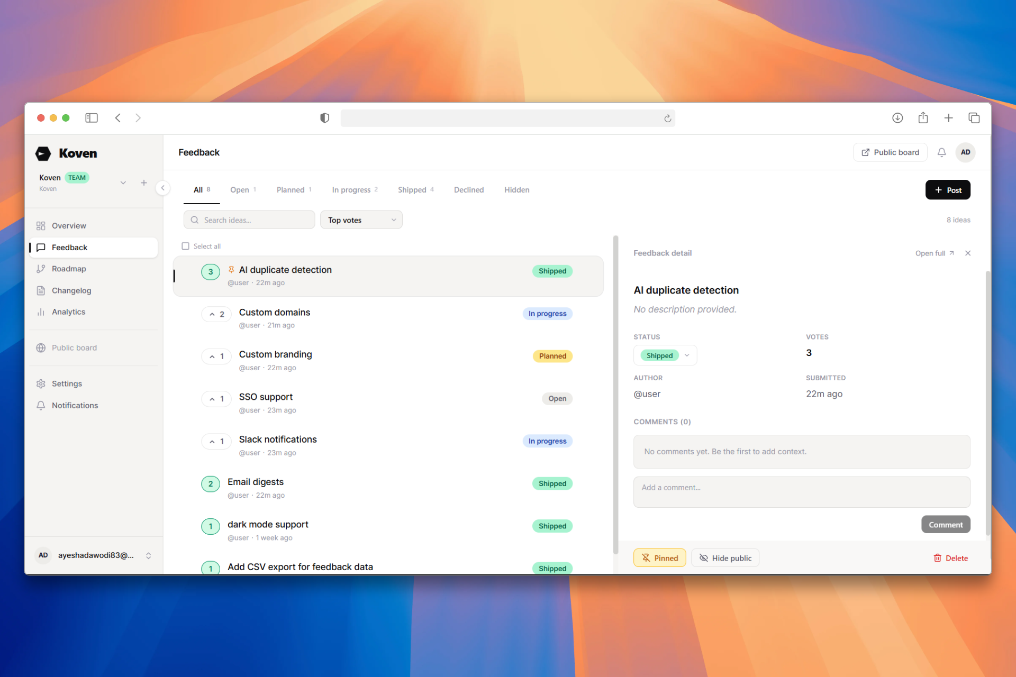This screenshot has height=677, width=1016.
Task: Open the notification bell in header
Action: (941, 152)
